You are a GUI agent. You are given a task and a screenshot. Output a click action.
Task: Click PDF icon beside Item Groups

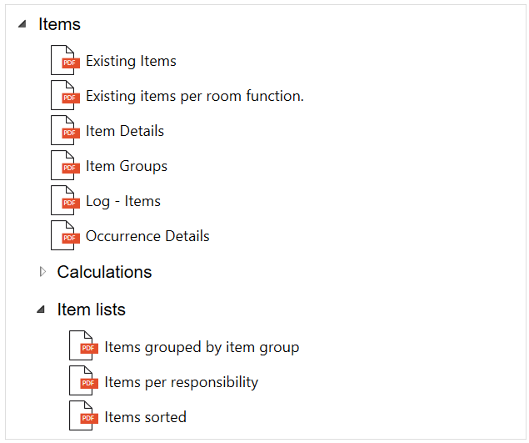(x=64, y=166)
